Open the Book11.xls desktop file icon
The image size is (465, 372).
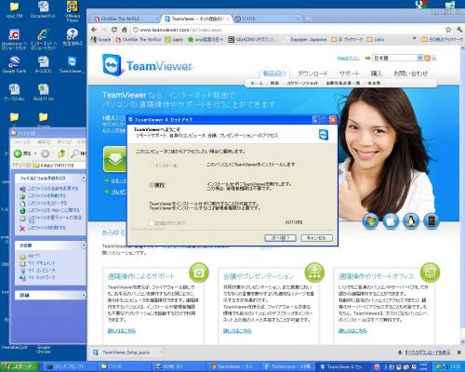[44, 92]
